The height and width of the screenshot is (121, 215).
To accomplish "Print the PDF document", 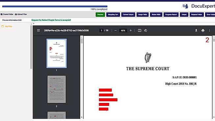I will tap(203, 30).
